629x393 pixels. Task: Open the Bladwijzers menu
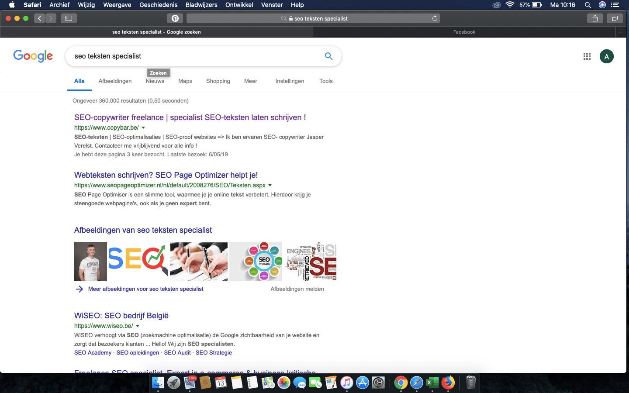[201, 5]
